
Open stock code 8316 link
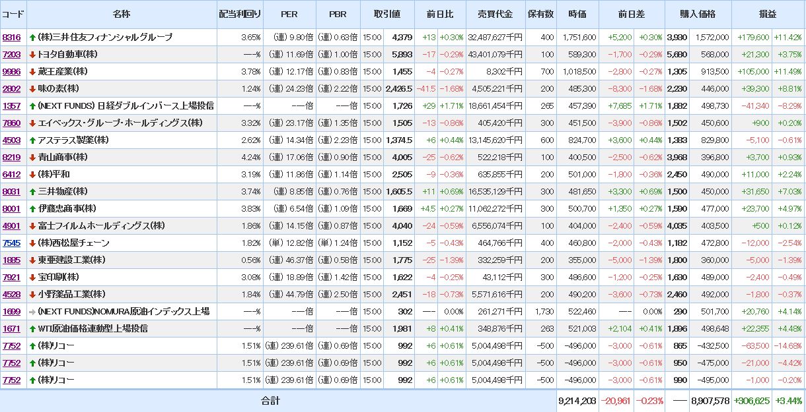click(11, 38)
